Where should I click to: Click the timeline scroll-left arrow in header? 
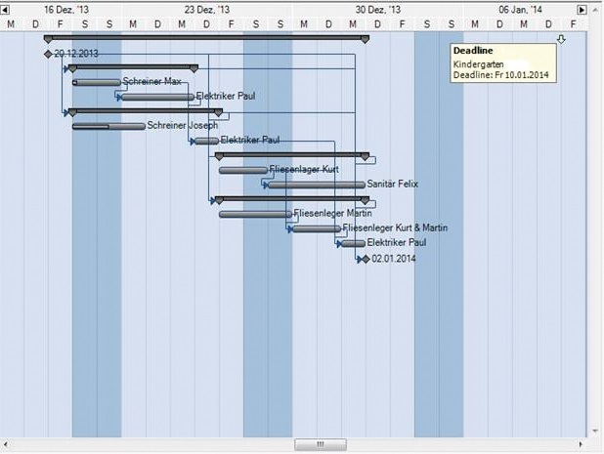point(5,9)
